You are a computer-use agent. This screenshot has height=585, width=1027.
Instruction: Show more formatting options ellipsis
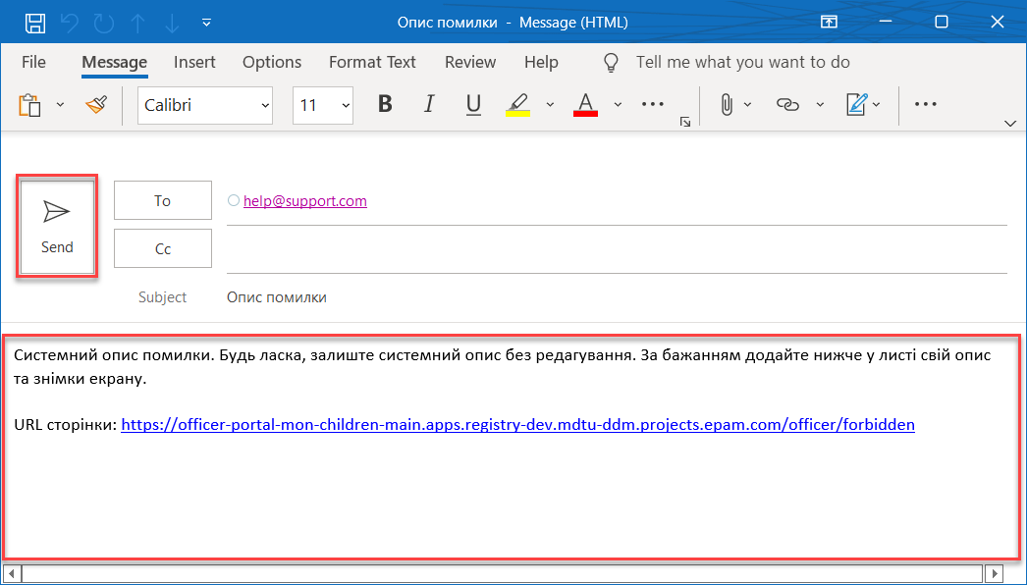pyautogui.click(x=652, y=104)
